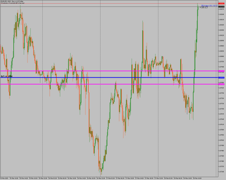The width and height of the screenshot is (226, 180).
Task: Click the red price label on the price scale
Action: 221,4
